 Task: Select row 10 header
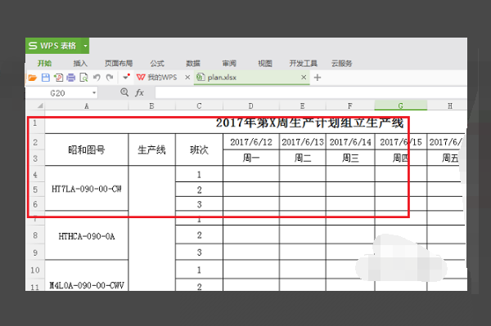35,270
